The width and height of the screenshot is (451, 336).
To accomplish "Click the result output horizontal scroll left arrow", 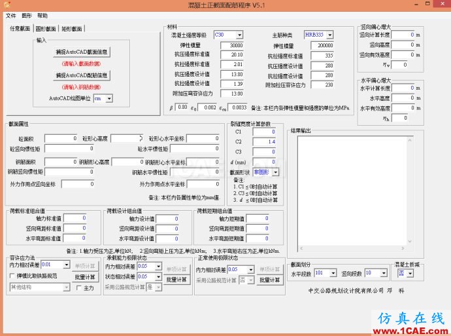I will tap(301, 248).
